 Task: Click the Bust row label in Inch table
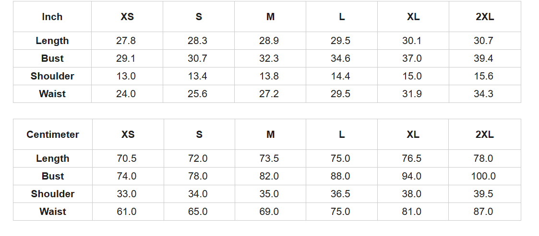tap(52, 58)
